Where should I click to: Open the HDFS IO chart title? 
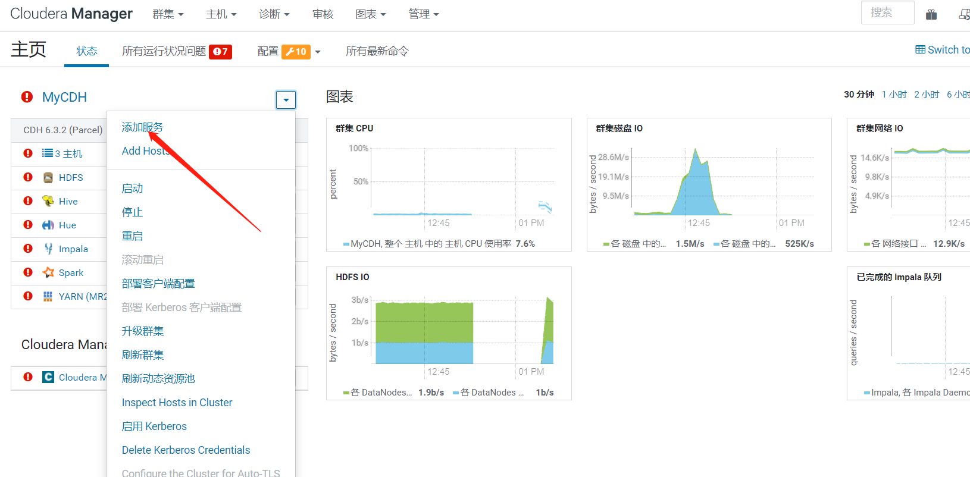[x=352, y=277]
